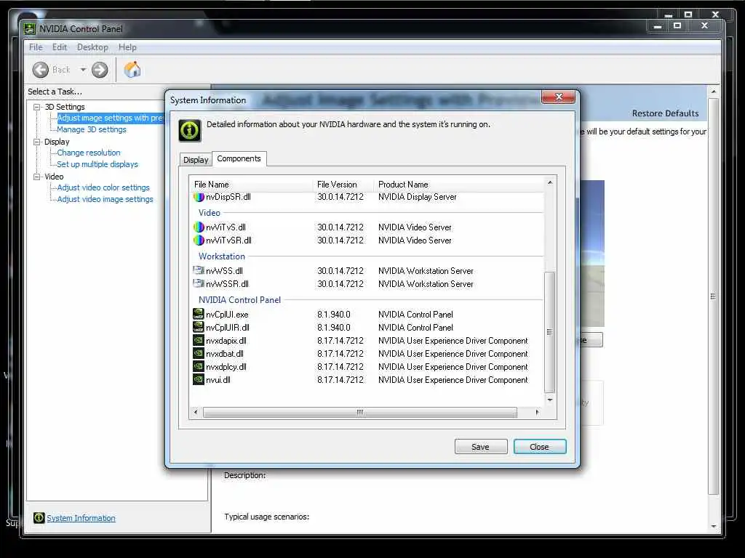Click the main window vertical scrollbar thumb
The width and height of the screenshot is (745, 558).
coord(713,296)
